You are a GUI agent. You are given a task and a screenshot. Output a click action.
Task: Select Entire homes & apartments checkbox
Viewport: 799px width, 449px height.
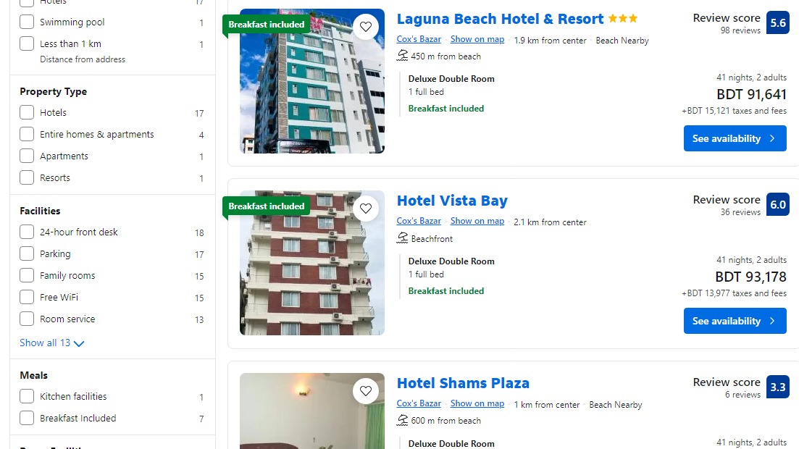[x=27, y=134]
